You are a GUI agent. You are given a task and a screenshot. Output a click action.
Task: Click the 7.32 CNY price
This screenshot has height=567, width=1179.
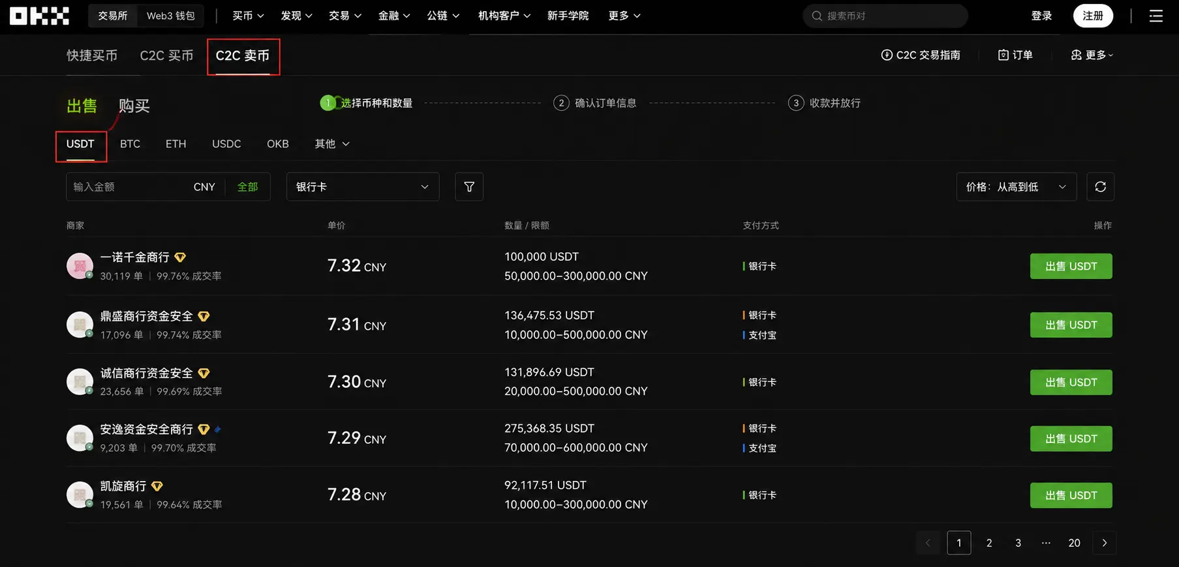[x=356, y=266]
